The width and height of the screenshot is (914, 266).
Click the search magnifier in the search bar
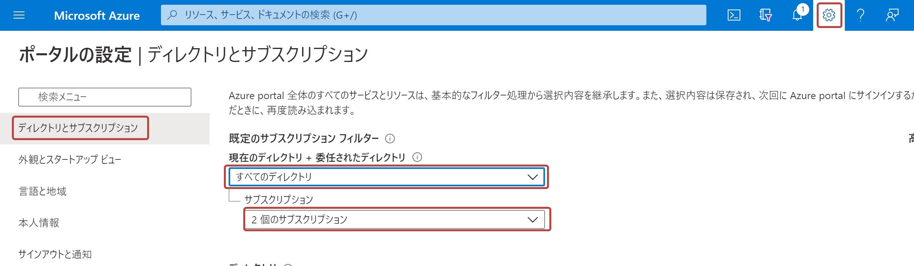(172, 15)
